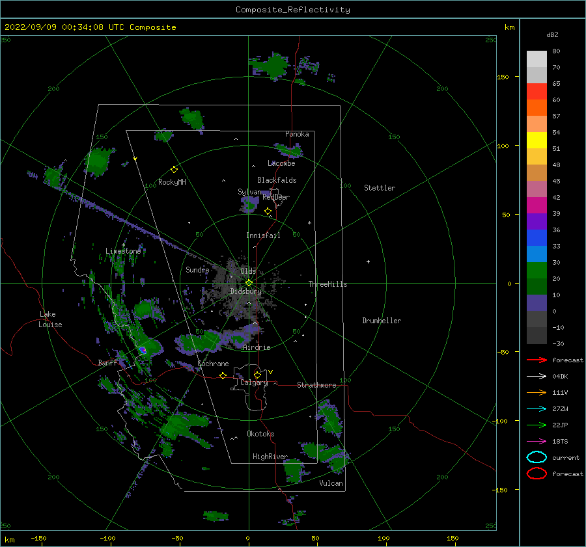Image resolution: width=586 pixels, height=547 pixels.
Task: Click the Drumheller label
Action: [382, 321]
